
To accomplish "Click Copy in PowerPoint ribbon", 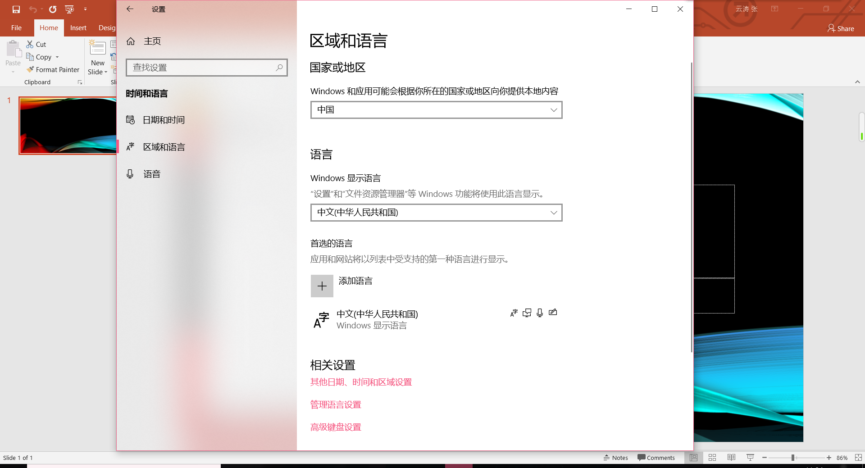I will (39, 57).
